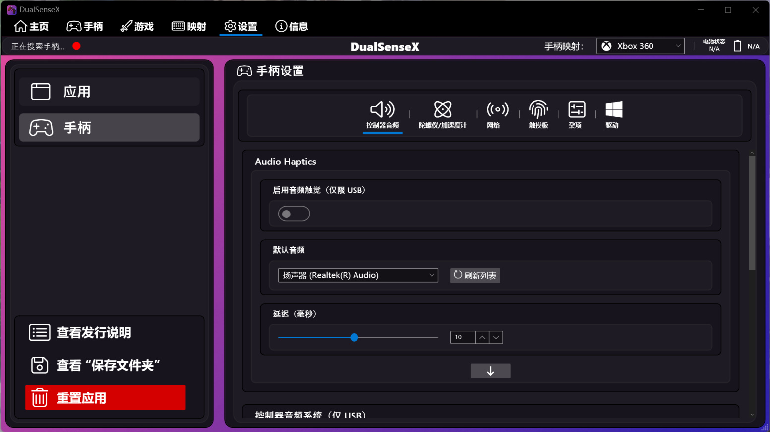Select the 设置 settings tab
Viewport: 770px width, 432px height.
pyautogui.click(x=241, y=26)
